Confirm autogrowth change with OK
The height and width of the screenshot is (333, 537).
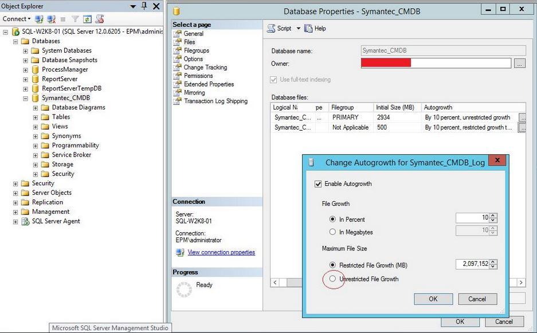433,299
